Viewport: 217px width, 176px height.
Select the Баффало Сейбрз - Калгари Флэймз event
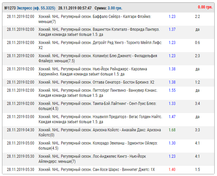[95, 19]
